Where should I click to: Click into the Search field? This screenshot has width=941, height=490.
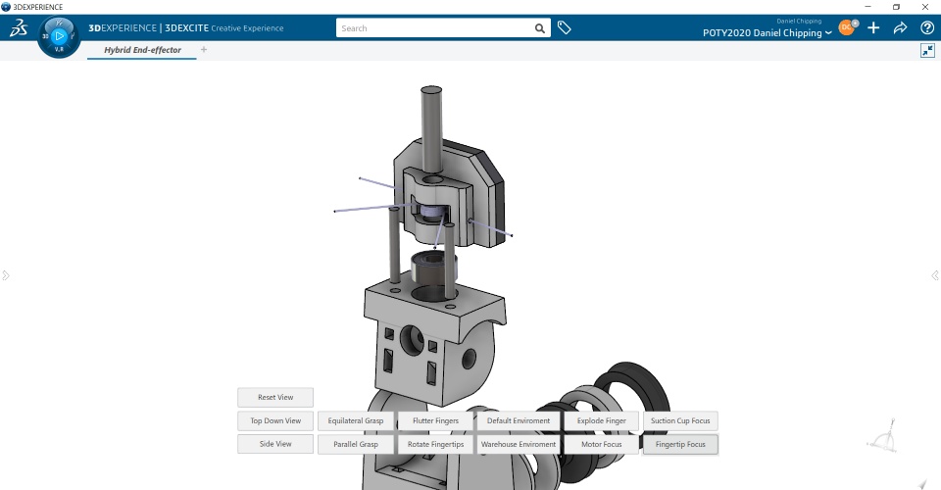click(435, 28)
